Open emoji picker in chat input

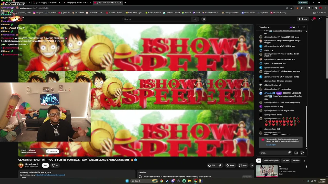[x=290, y=153]
